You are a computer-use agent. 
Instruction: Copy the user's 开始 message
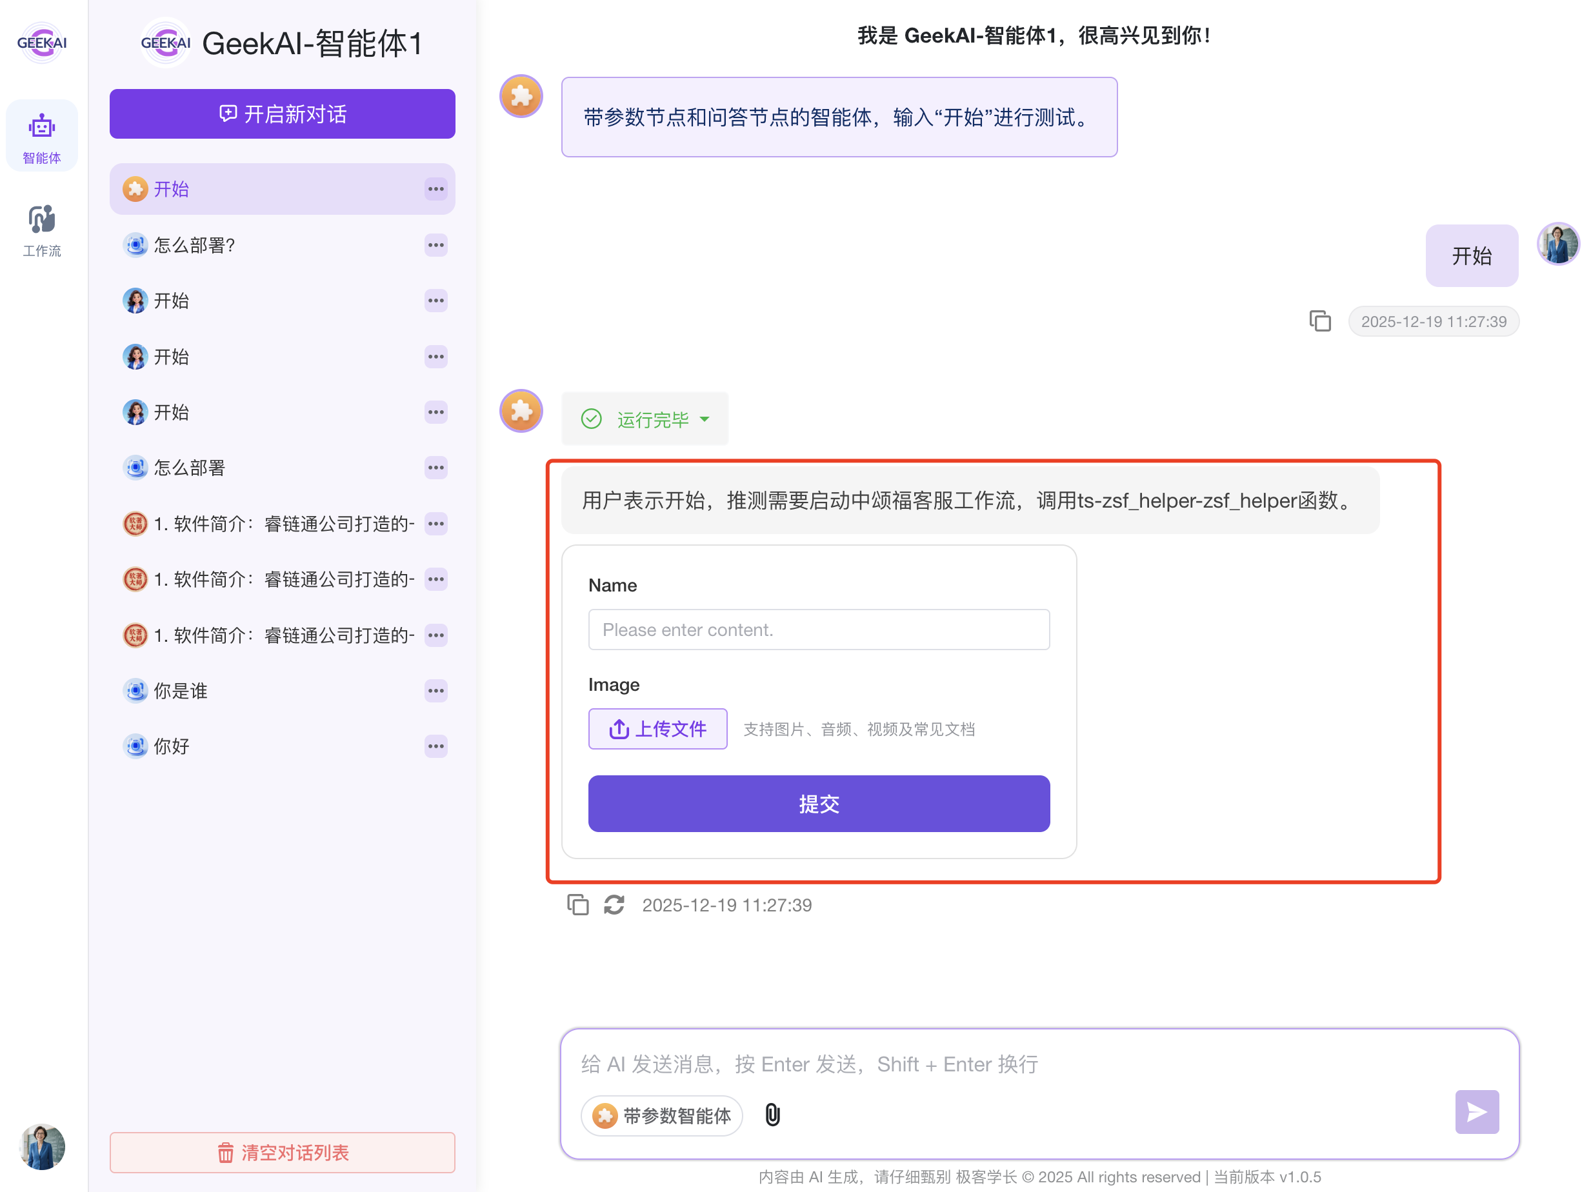[1319, 321]
